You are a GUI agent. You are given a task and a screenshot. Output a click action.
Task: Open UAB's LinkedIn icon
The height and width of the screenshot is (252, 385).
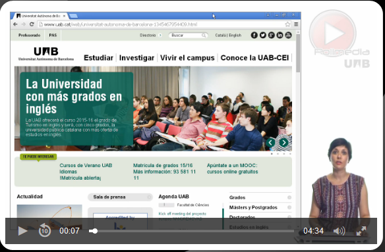click(x=280, y=36)
